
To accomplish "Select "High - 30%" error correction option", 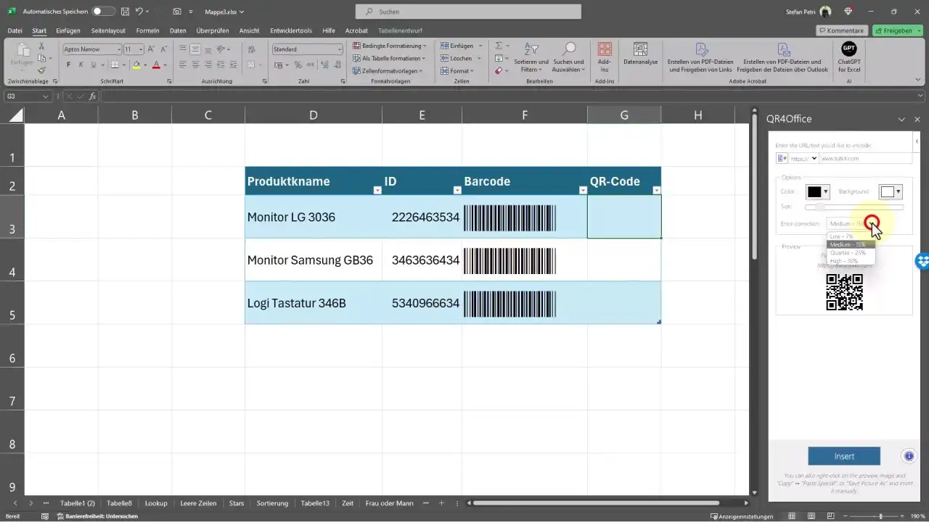I will click(843, 261).
